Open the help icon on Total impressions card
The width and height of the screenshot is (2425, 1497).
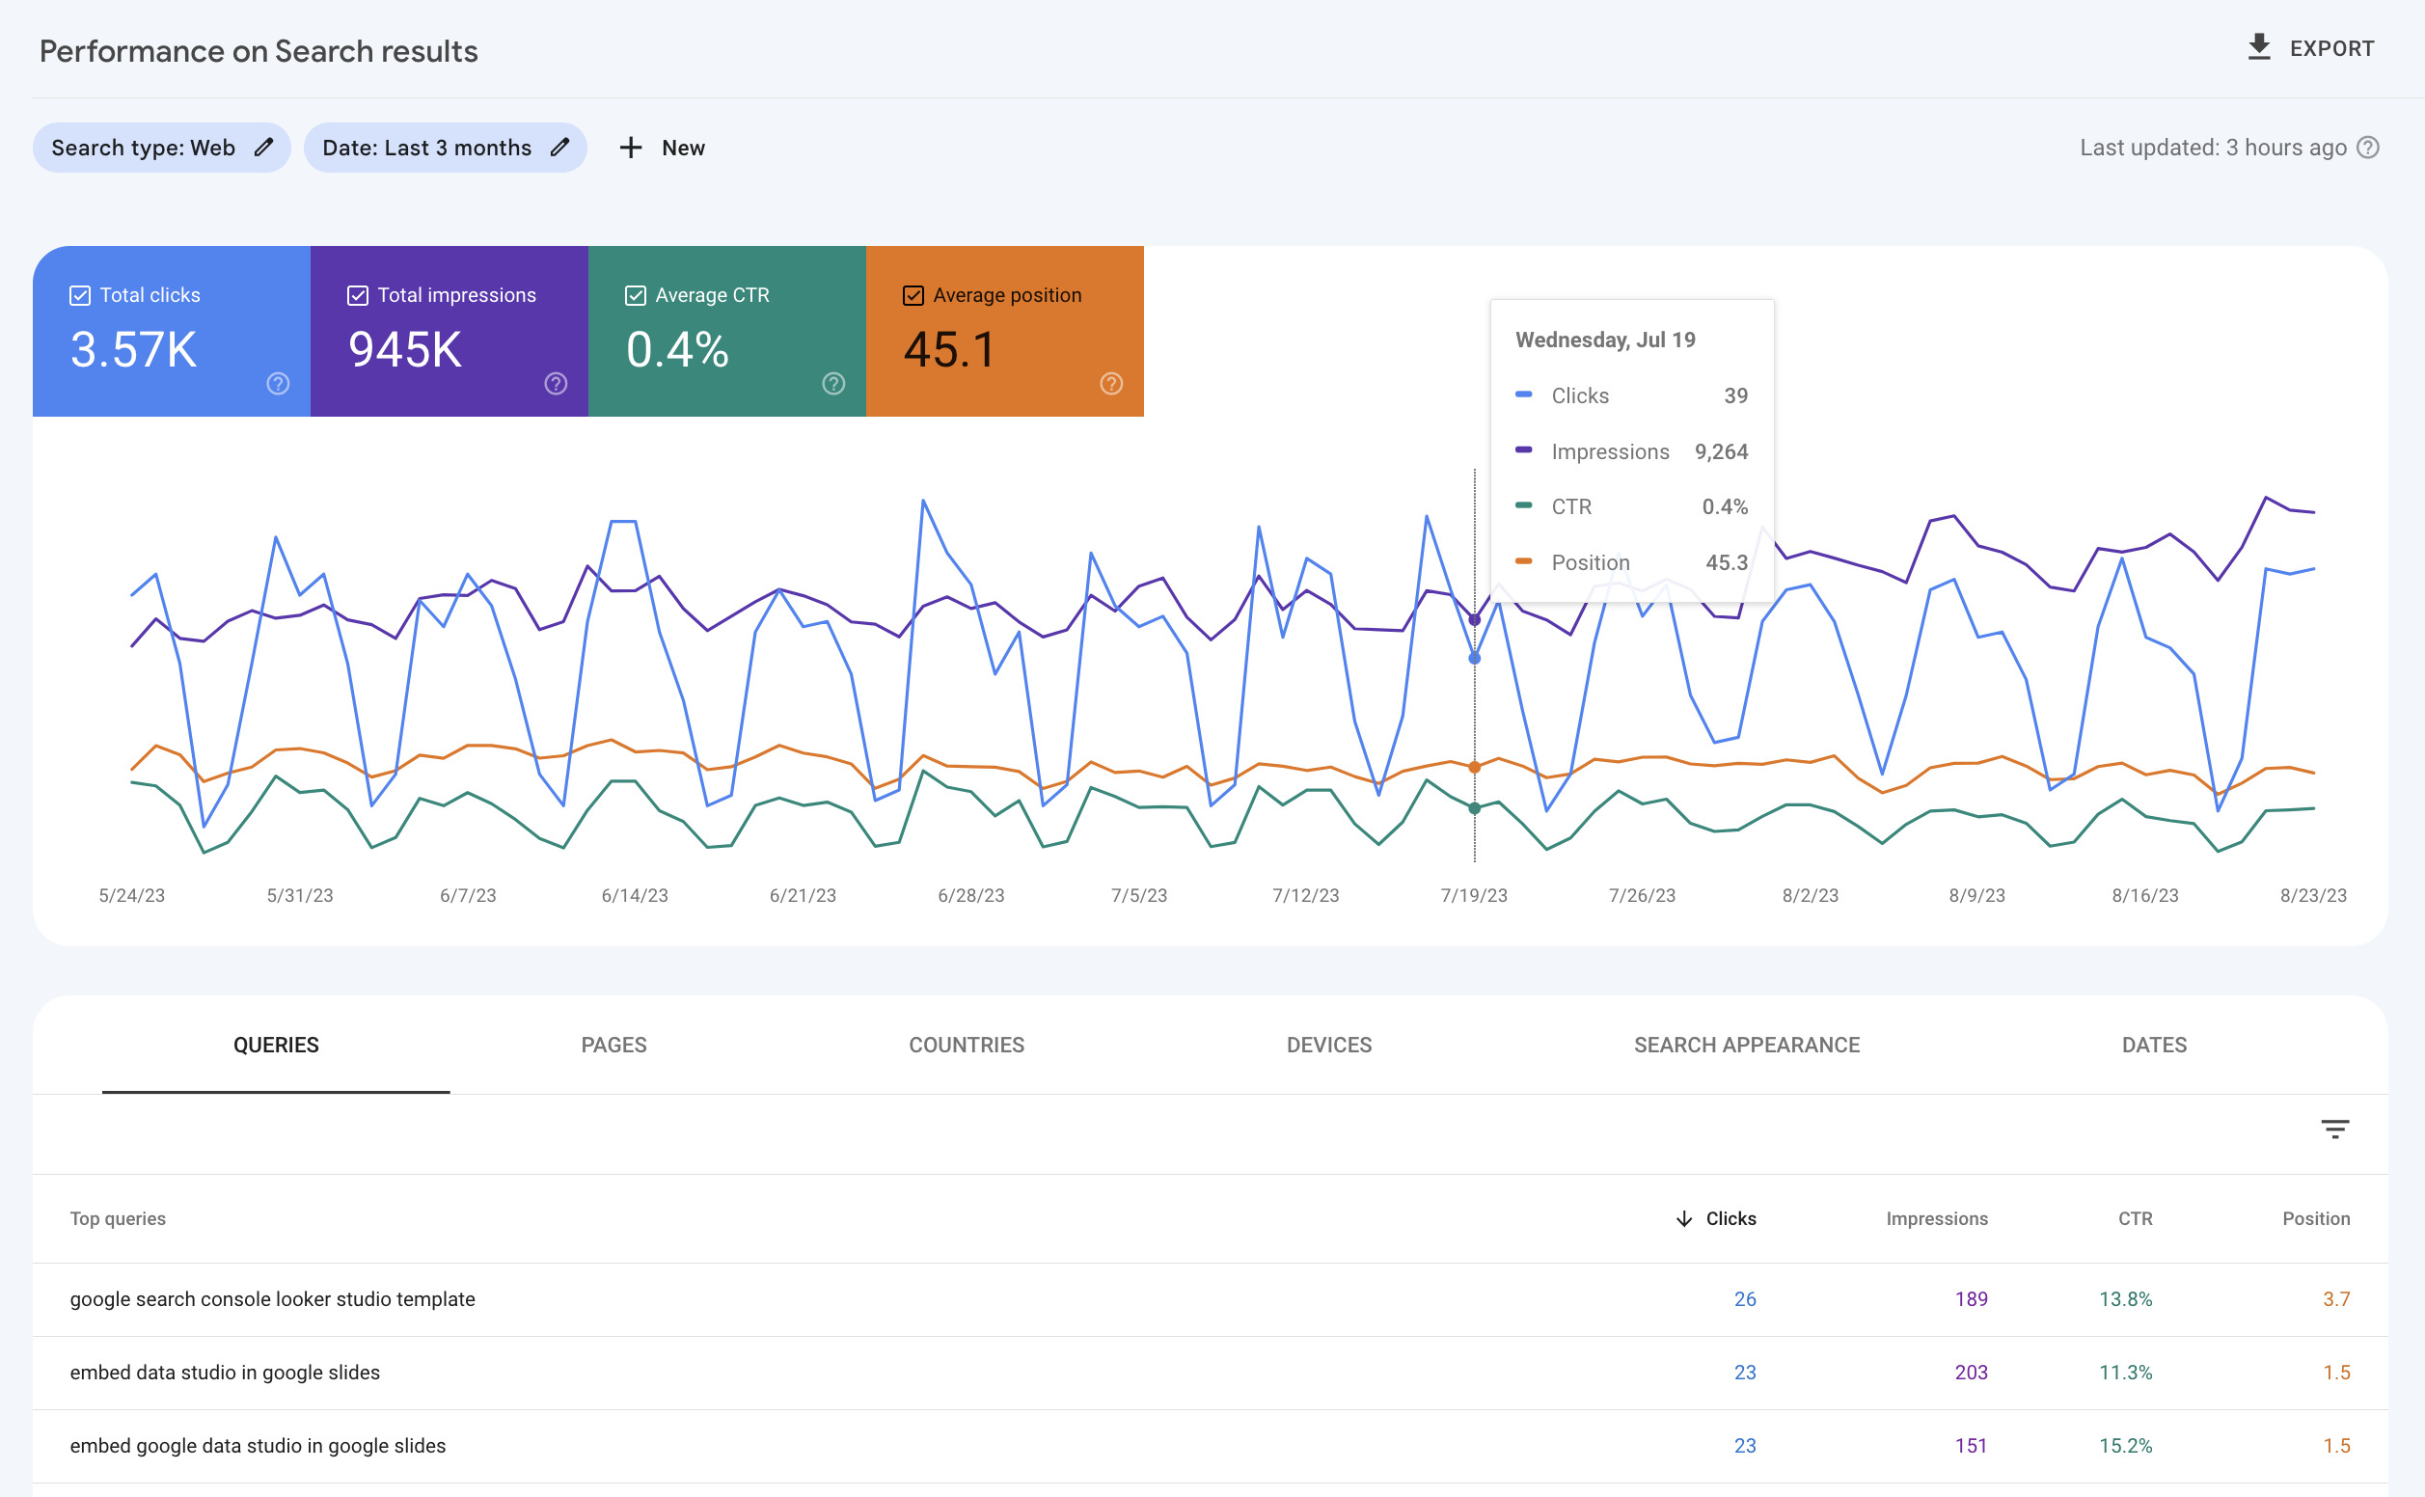[557, 383]
